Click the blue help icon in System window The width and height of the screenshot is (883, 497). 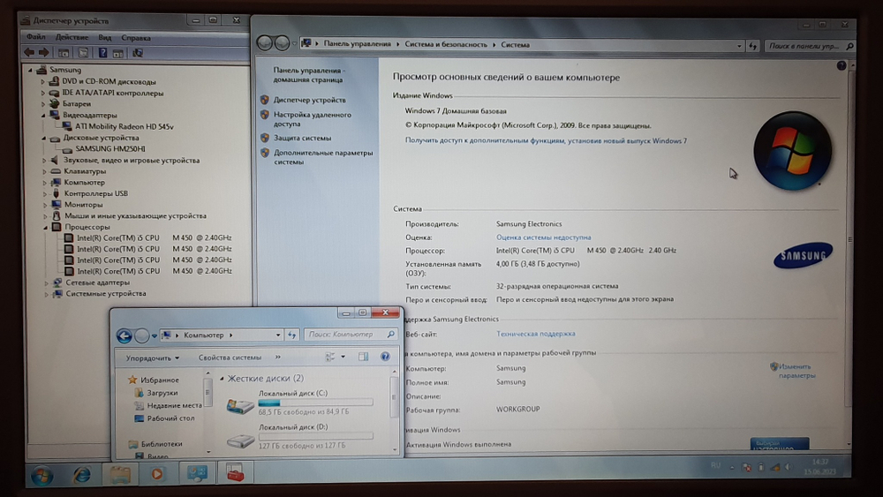pos(841,66)
